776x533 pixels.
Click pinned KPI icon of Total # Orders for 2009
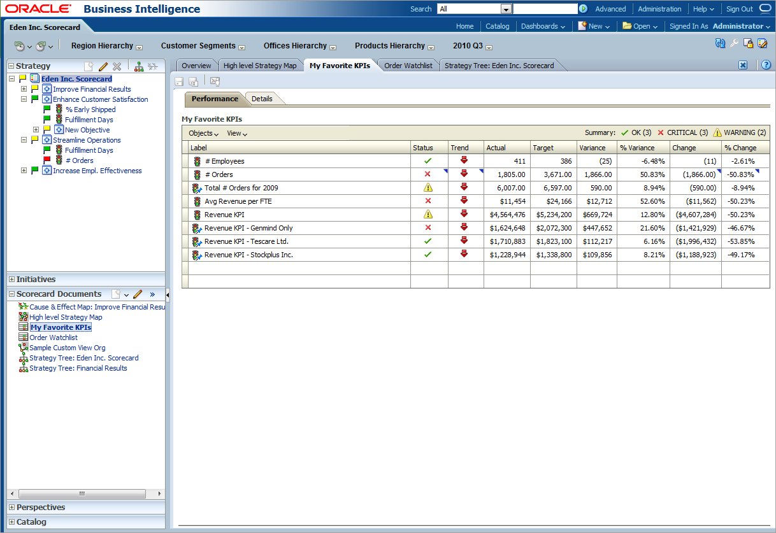click(197, 188)
